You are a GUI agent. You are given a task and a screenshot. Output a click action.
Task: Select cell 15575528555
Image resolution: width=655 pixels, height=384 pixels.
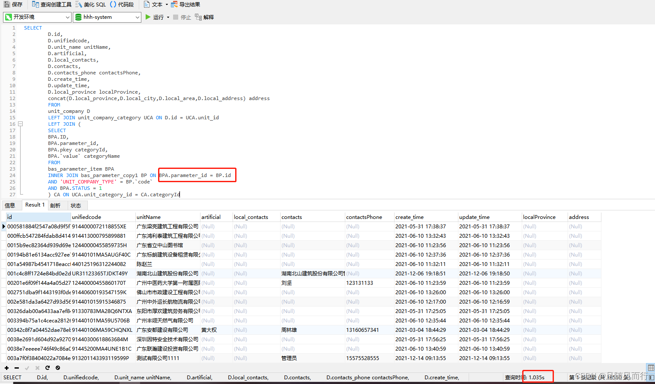click(369, 358)
